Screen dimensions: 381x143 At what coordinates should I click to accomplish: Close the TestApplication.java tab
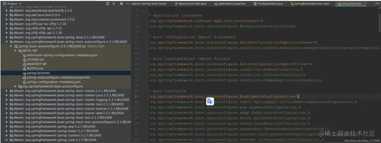point(286,4)
